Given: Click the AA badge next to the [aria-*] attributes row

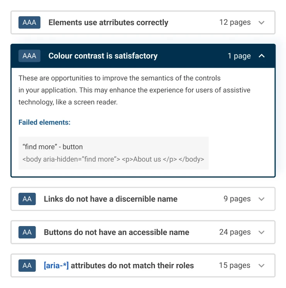Looking at the screenshot, I should click(27, 266).
